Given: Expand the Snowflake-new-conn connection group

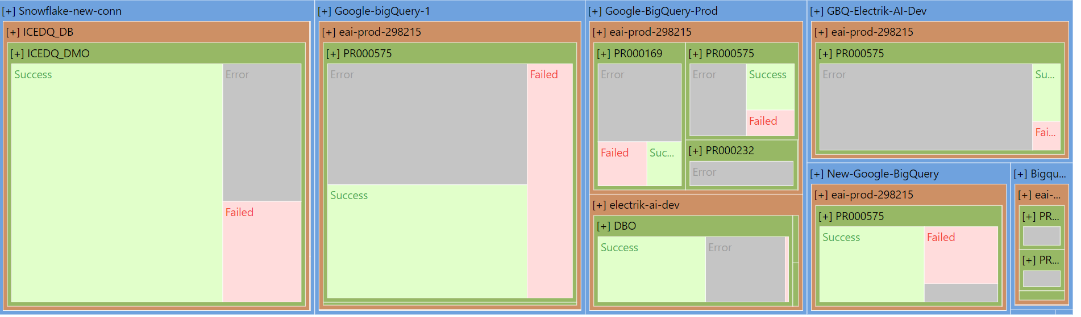Looking at the screenshot, I should point(10,11).
